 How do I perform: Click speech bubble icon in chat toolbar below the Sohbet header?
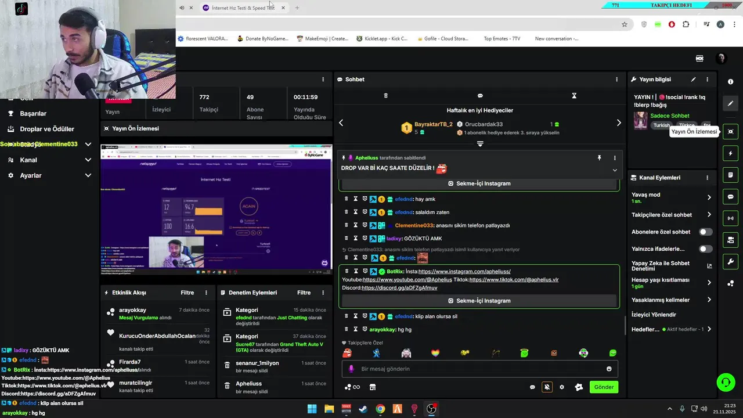pyautogui.click(x=480, y=95)
